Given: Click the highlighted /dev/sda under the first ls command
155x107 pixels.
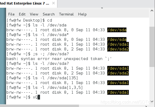Looking at the screenshot, I should click(117, 30).
